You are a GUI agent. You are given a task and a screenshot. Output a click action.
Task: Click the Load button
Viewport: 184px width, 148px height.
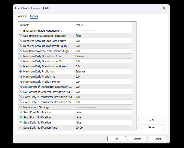[152, 119]
